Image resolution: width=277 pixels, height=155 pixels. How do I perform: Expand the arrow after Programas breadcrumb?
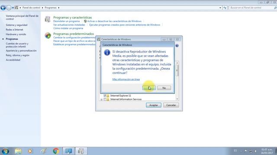pos(59,8)
